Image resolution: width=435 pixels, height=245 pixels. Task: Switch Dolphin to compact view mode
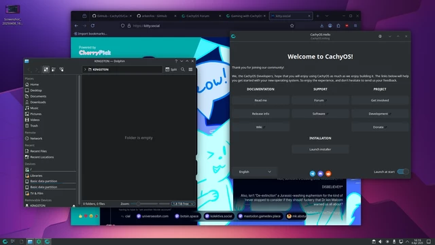pyautogui.click(x=54, y=69)
